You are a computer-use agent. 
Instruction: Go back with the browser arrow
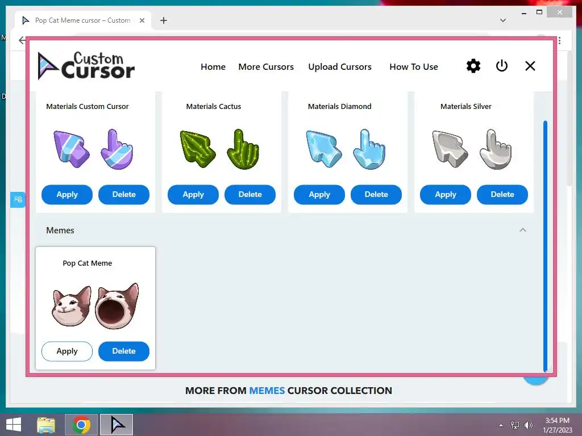[22, 40]
